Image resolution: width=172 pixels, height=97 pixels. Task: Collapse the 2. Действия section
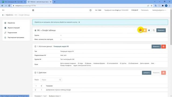click(x=35, y=73)
